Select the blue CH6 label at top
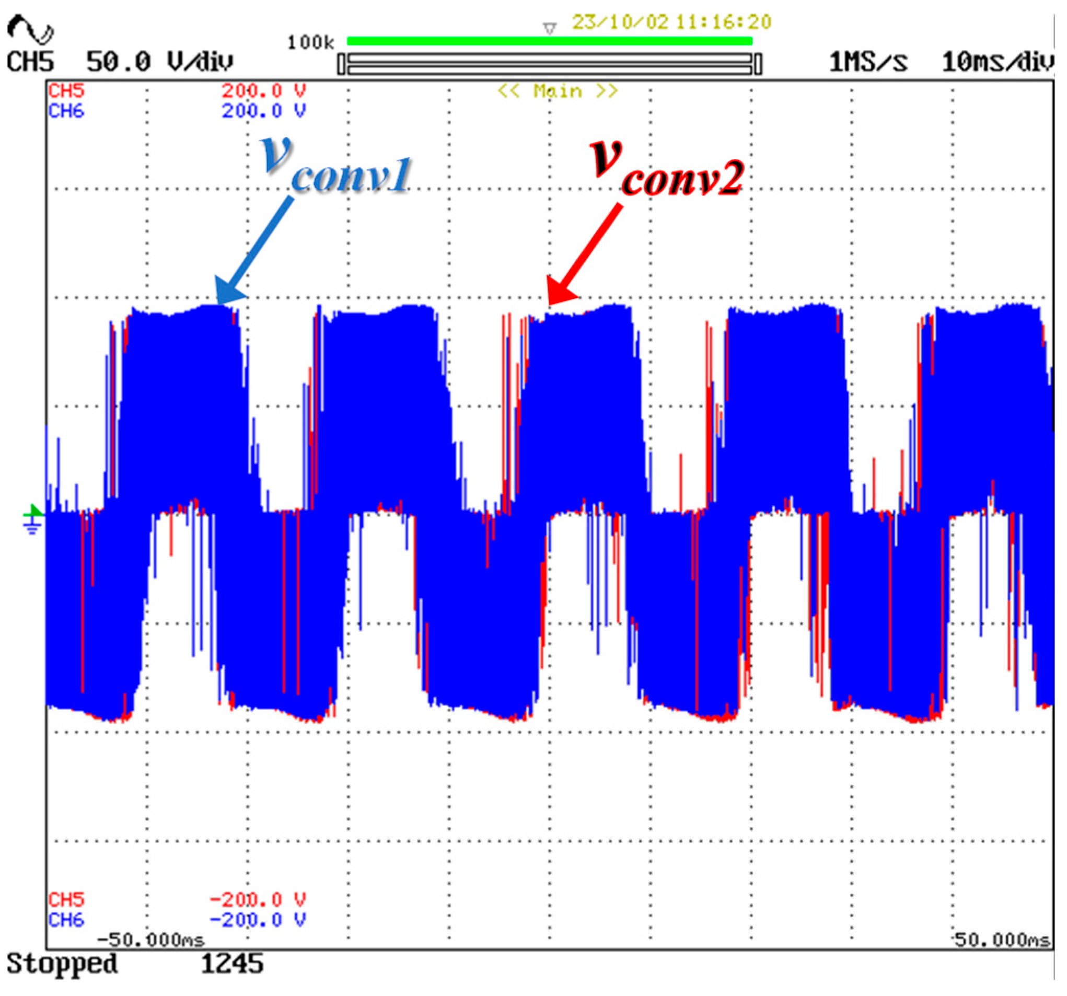This screenshot has width=1067, height=996. point(66,111)
